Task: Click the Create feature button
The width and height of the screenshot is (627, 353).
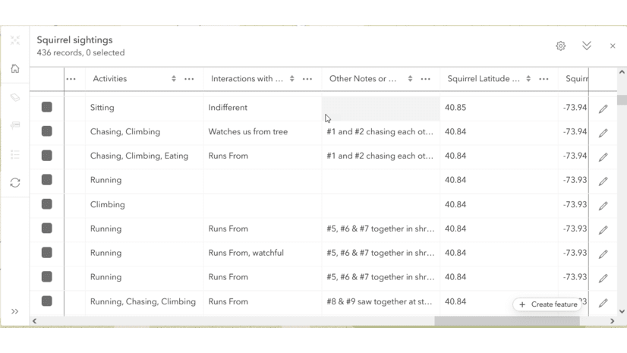Action: coord(548,304)
